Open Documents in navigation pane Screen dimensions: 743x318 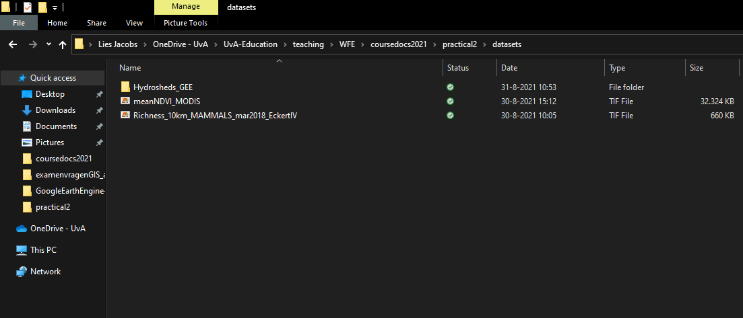[x=56, y=126]
